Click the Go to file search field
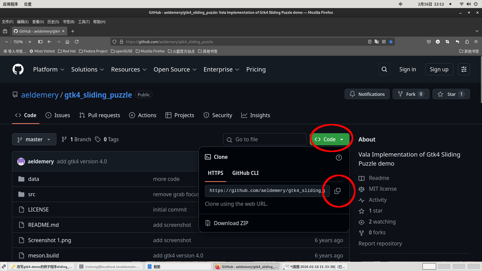 coord(265,140)
